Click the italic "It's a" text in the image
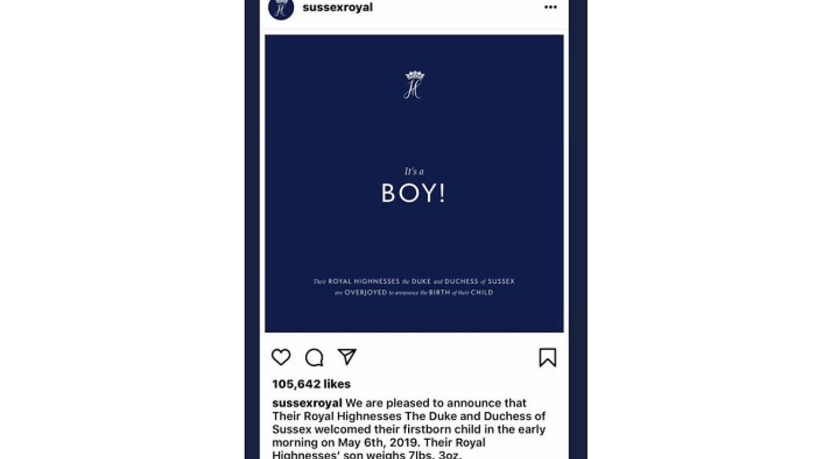The height and width of the screenshot is (459, 816). pyautogui.click(x=414, y=171)
